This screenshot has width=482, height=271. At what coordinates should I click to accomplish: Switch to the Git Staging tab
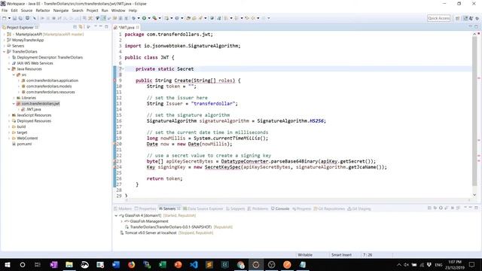(x=359, y=209)
